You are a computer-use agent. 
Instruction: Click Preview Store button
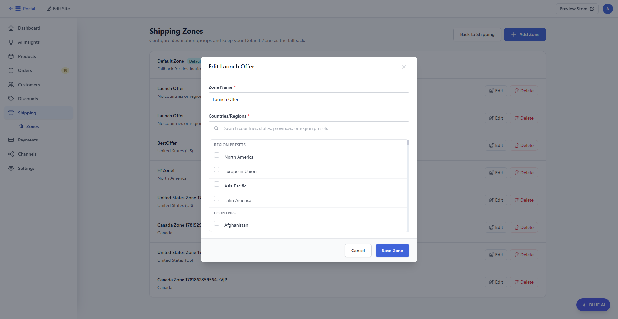click(x=577, y=9)
